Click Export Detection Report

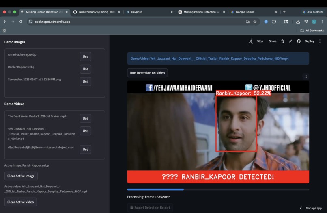[150, 208]
